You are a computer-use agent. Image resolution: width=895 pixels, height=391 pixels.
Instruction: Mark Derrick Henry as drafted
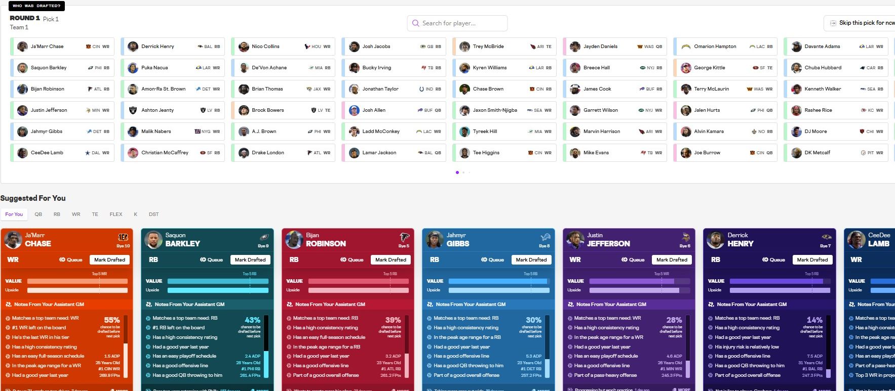click(812, 260)
